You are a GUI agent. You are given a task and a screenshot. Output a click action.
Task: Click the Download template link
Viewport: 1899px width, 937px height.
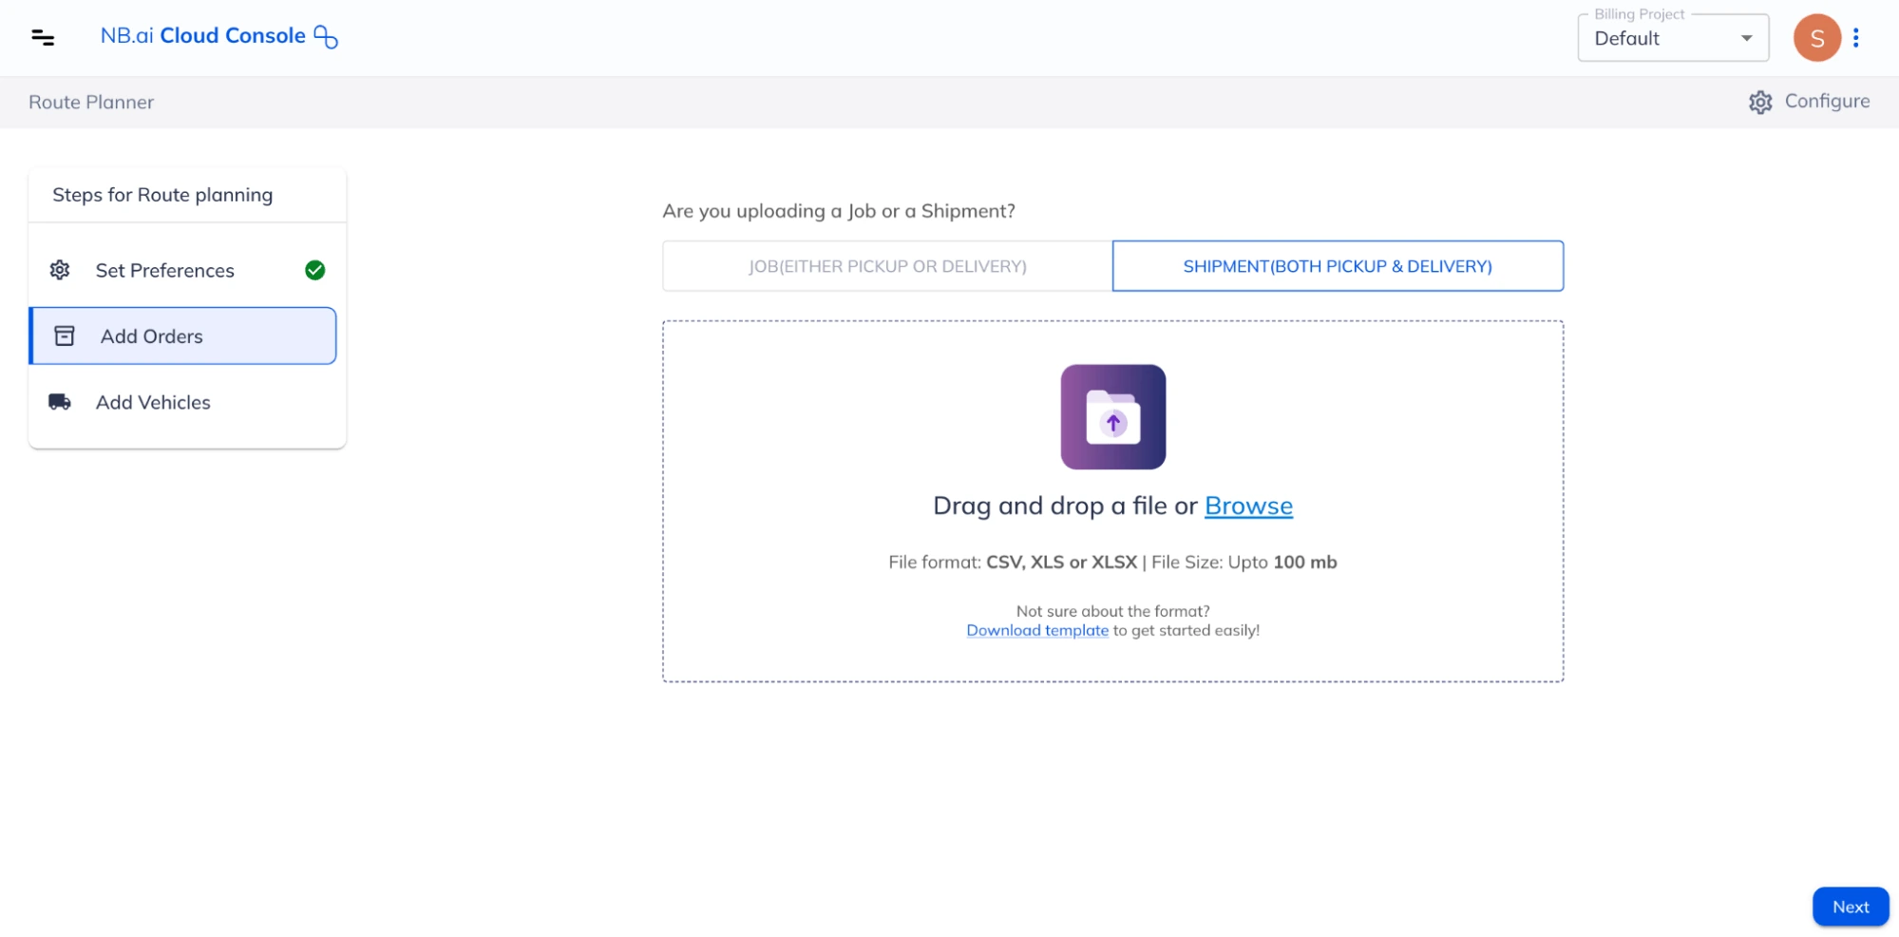click(x=1036, y=630)
